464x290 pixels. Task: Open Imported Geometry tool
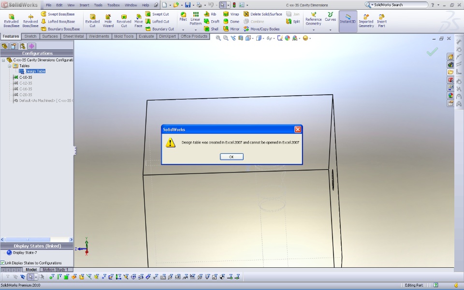point(366,20)
